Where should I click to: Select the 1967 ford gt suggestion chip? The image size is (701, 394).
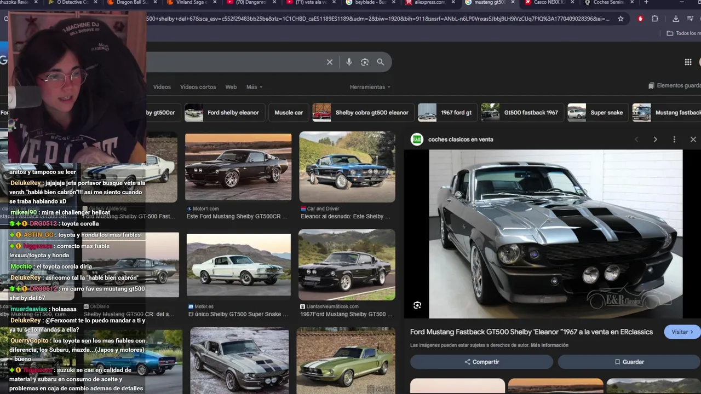[447, 113]
